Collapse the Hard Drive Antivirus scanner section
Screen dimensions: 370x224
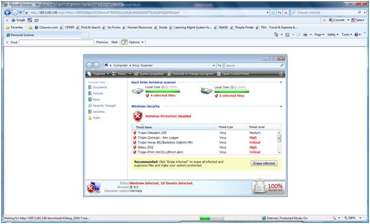pos(281,82)
